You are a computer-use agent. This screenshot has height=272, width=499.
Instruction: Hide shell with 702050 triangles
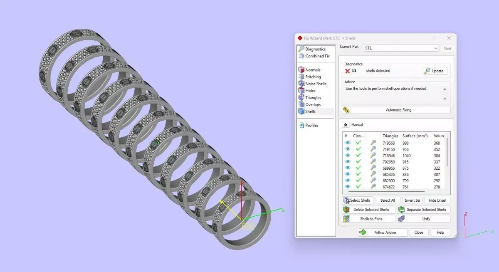347,161
